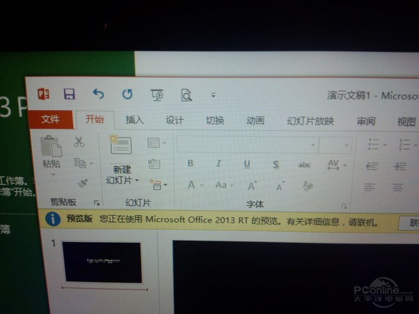Image resolution: width=419 pixels, height=314 pixels.
Task: Undo the last action
Action: point(98,94)
